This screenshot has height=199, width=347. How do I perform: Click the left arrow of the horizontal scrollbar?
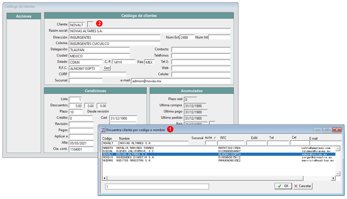coord(104,178)
